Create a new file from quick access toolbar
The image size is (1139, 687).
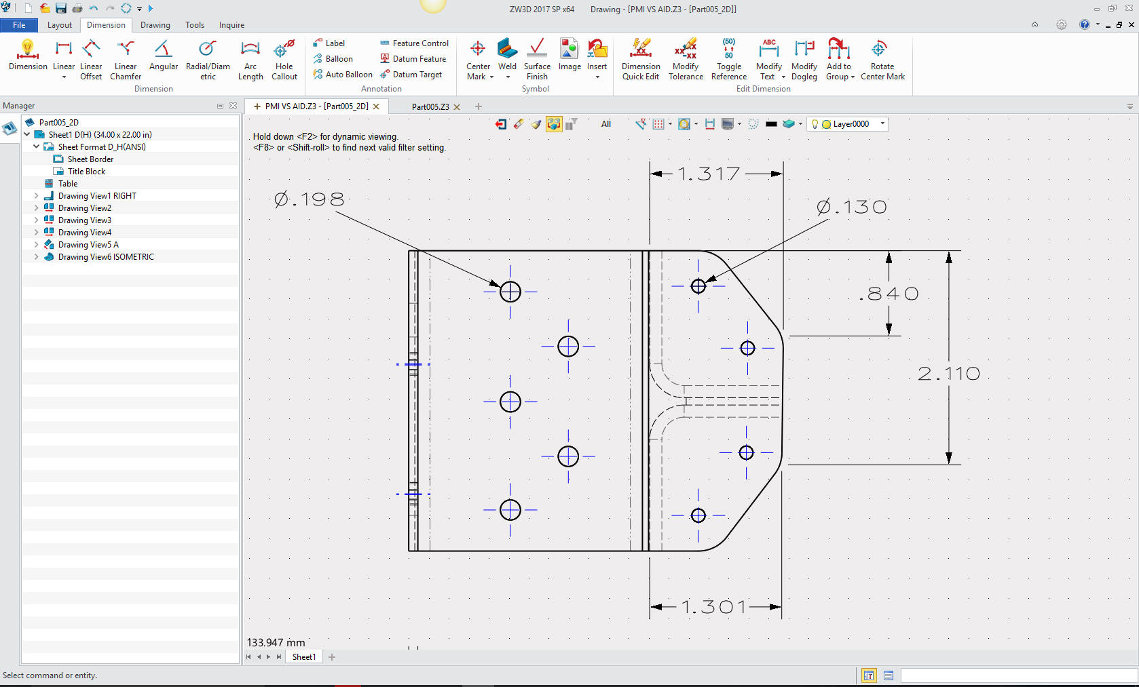[x=29, y=8]
